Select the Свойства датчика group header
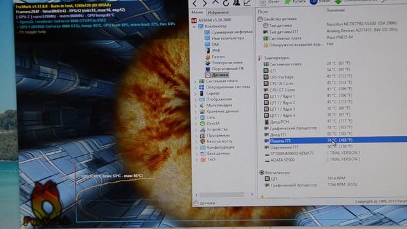This screenshot has height=229, width=407. 277,19
